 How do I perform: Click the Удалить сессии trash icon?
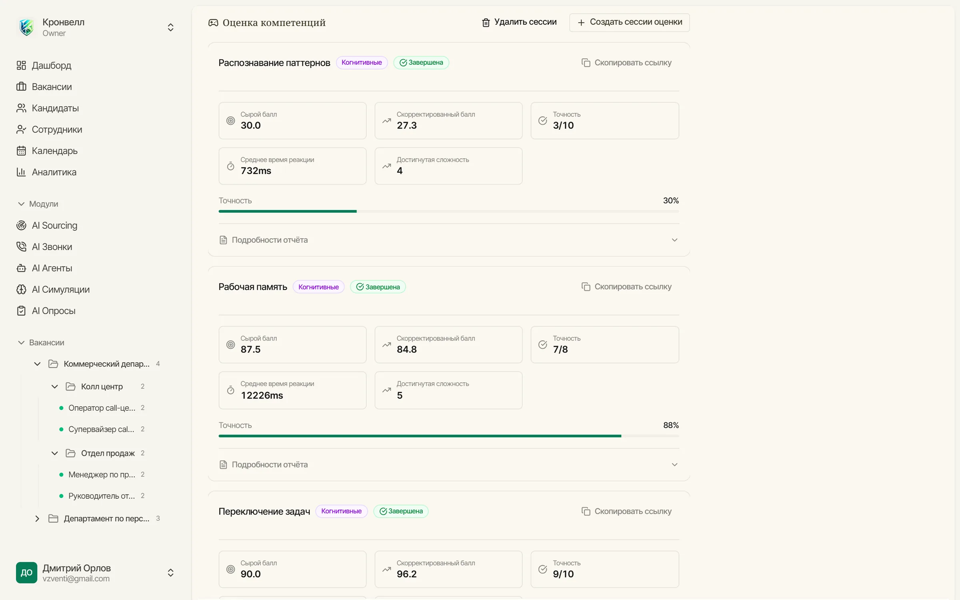(x=486, y=22)
